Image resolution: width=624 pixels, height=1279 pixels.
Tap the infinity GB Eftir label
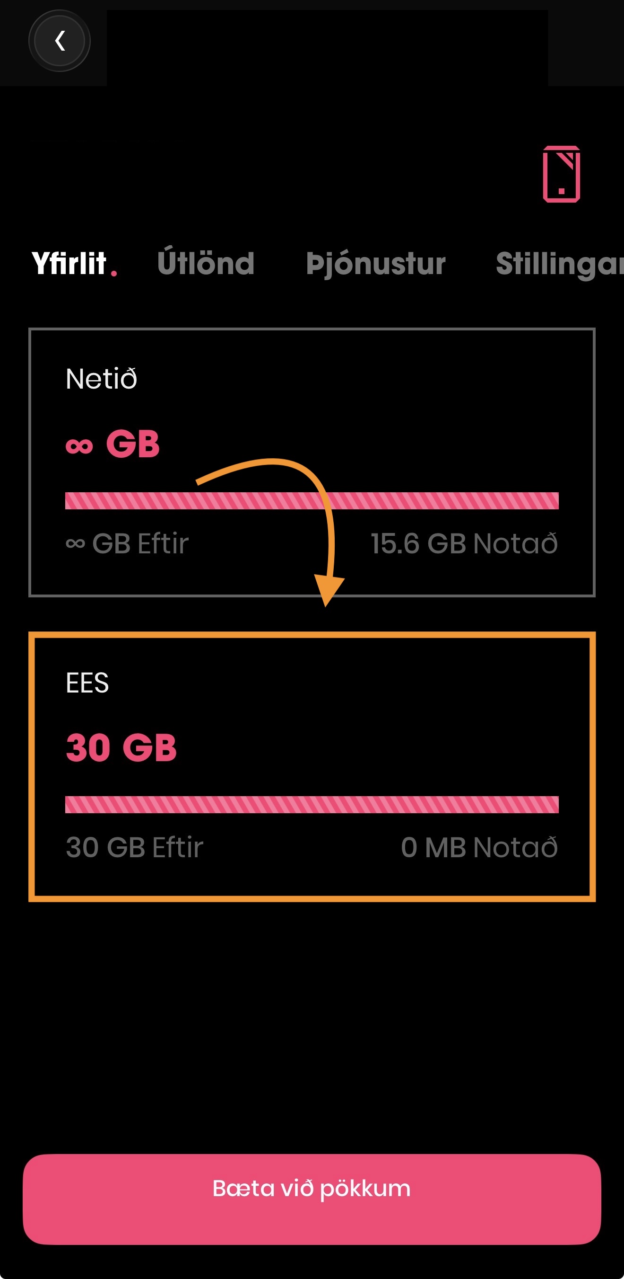coord(127,543)
